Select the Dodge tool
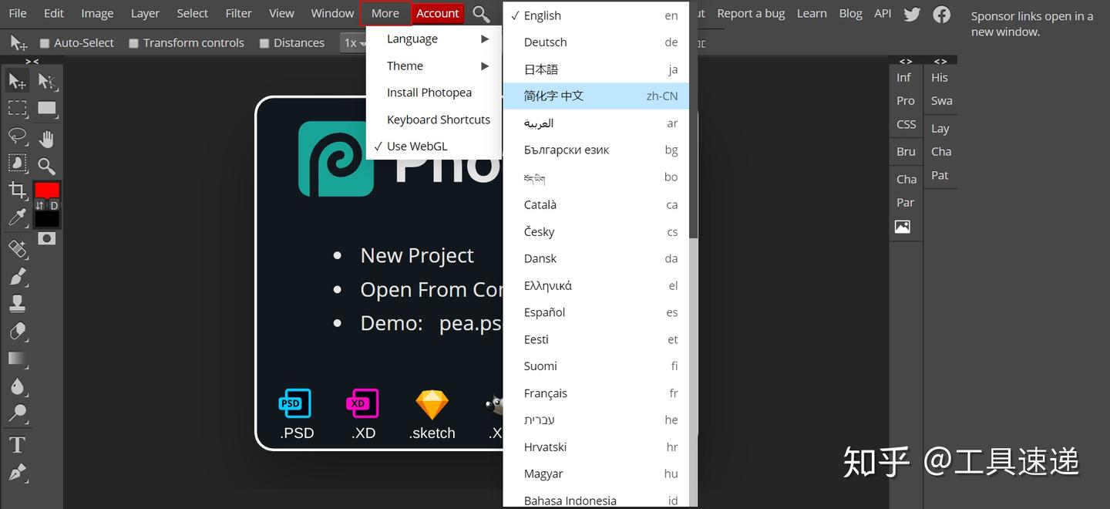 (x=17, y=413)
